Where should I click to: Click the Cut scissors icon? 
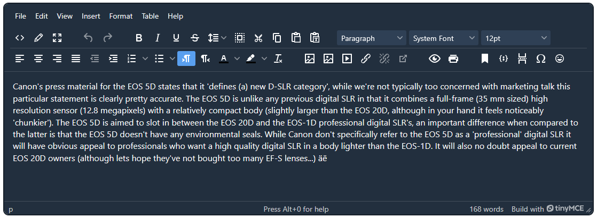click(x=258, y=38)
